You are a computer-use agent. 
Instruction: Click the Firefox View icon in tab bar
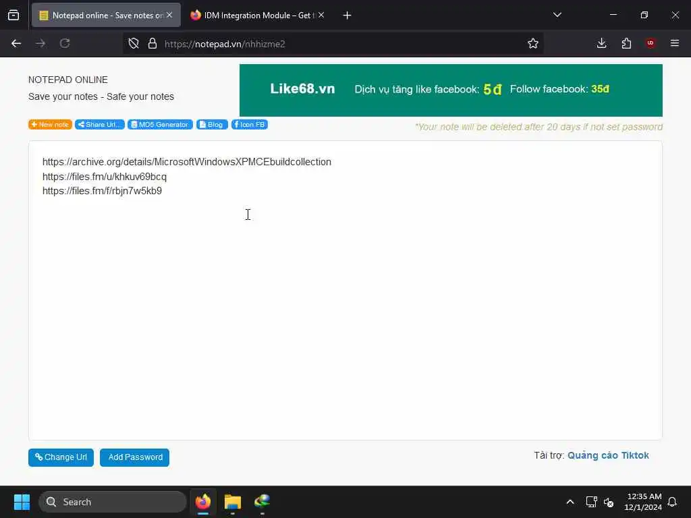(13, 16)
